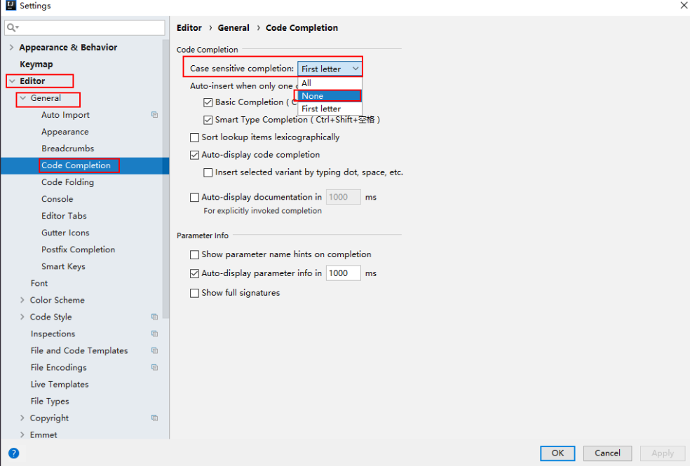Viewport: 690px width, 466px height.
Task: Click the project-level icon beside Auto Import
Action: pyautogui.click(x=154, y=115)
